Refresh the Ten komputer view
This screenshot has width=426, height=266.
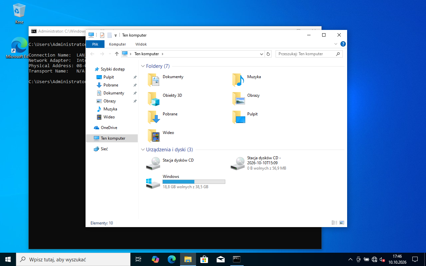(269, 54)
